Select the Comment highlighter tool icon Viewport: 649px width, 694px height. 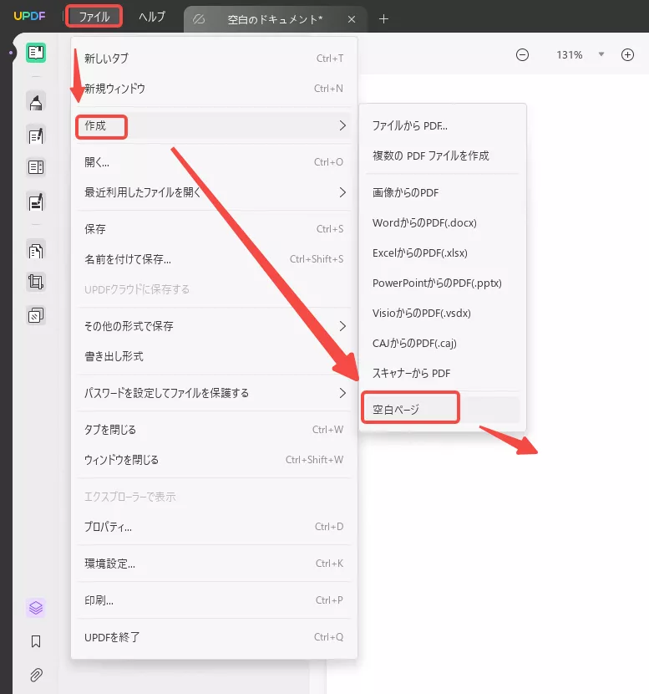pos(36,103)
